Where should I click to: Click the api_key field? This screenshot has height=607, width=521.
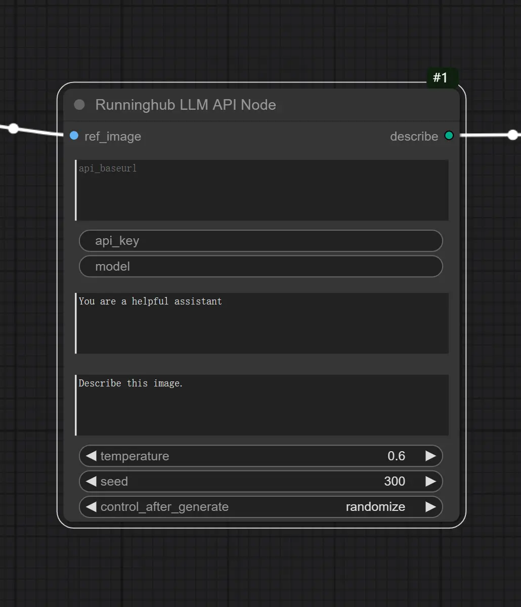(261, 241)
